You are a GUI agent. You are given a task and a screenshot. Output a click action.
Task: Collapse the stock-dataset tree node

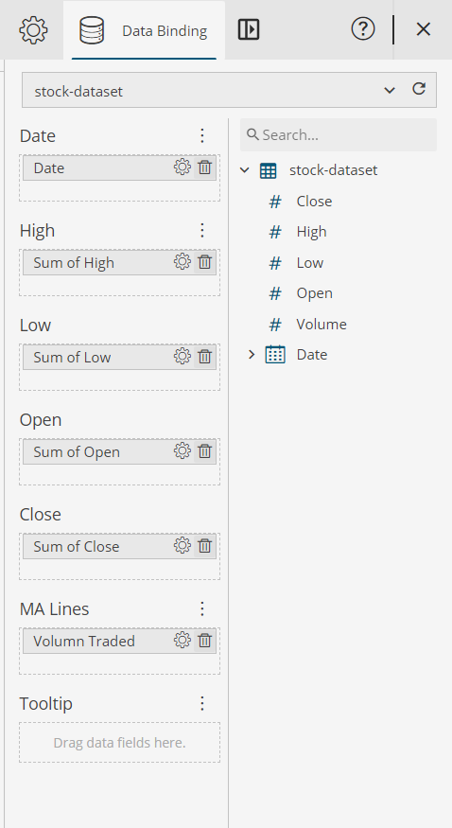pos(244,170)
